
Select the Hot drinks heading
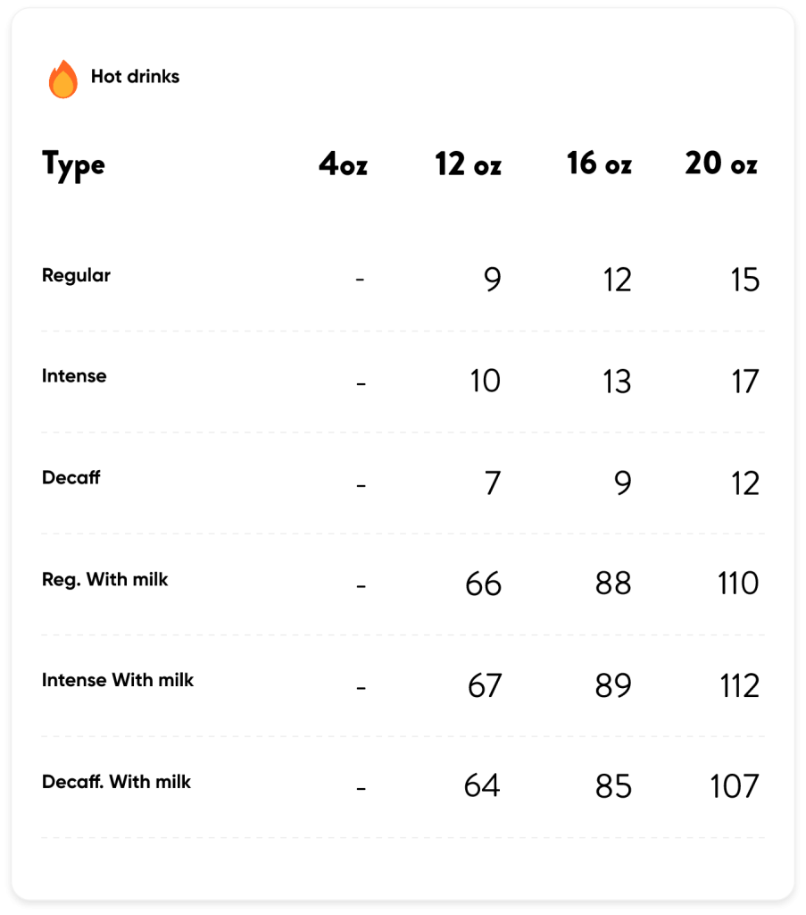135,77
